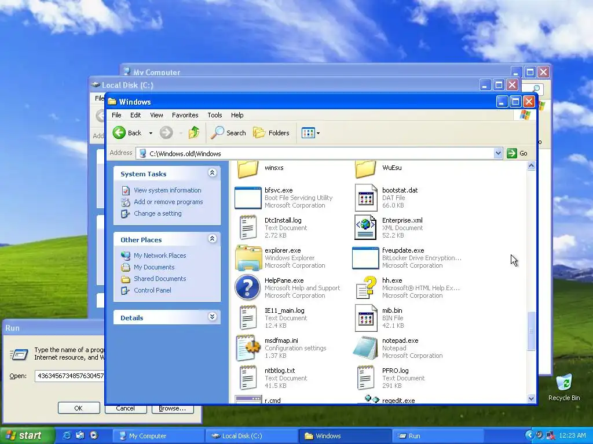This screenshot has width=593, height=444.
Task: Expand the Details panel
Action: coord(212,316)
